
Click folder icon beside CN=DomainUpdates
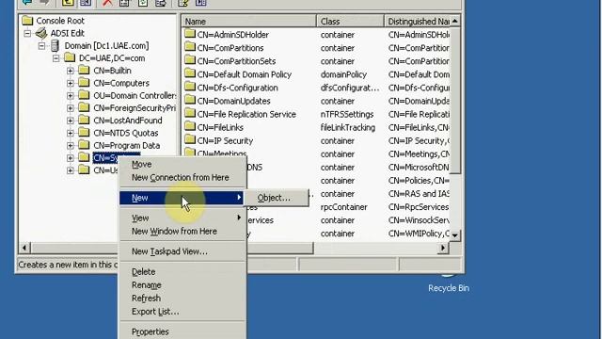(x=190, y=101)
